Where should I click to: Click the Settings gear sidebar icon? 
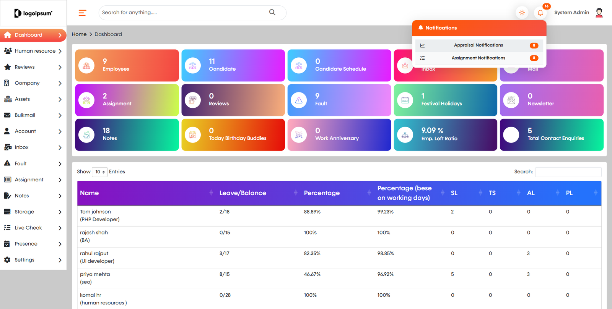point(7,260)
